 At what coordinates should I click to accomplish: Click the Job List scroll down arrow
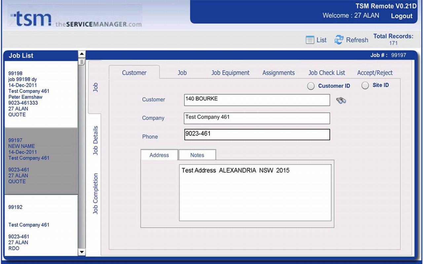(82, 252)
